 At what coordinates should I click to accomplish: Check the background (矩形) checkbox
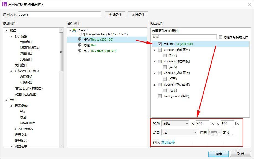coord(160,96)
